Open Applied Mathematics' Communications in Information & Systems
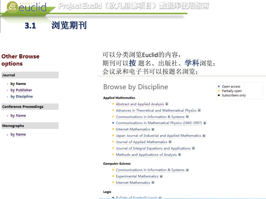The image size is (266, 199). click(150, 117)
